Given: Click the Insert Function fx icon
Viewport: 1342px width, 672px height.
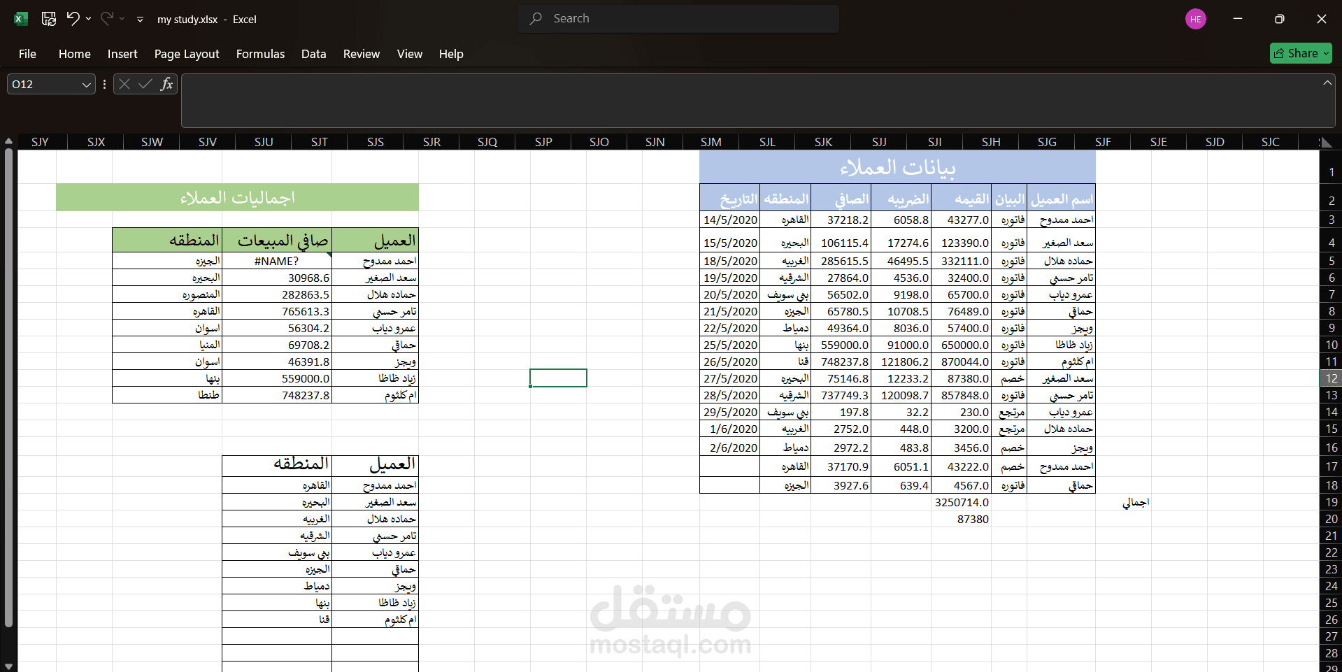Looking at the screenshot, I should point(166,84).
